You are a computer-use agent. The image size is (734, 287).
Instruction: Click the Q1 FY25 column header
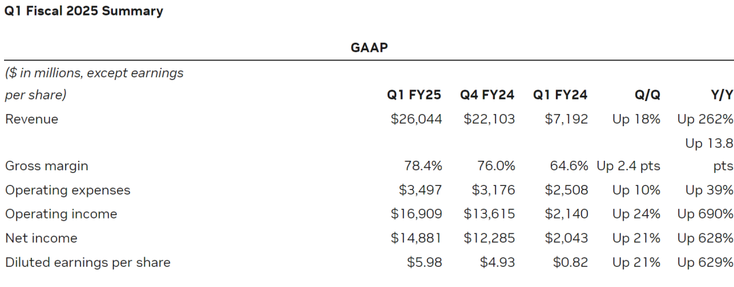coord(414,96)
